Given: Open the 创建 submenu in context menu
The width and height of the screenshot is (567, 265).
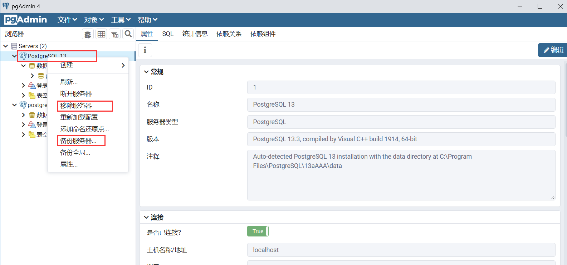Looking at the screenshot, I should point(88,65).
